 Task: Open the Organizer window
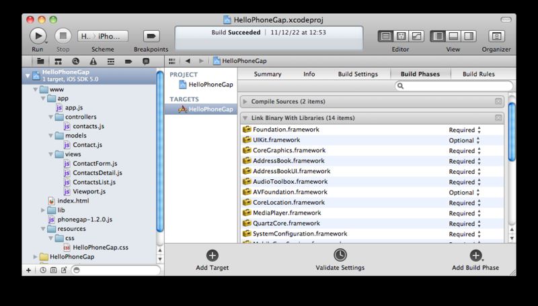[496, 36]
